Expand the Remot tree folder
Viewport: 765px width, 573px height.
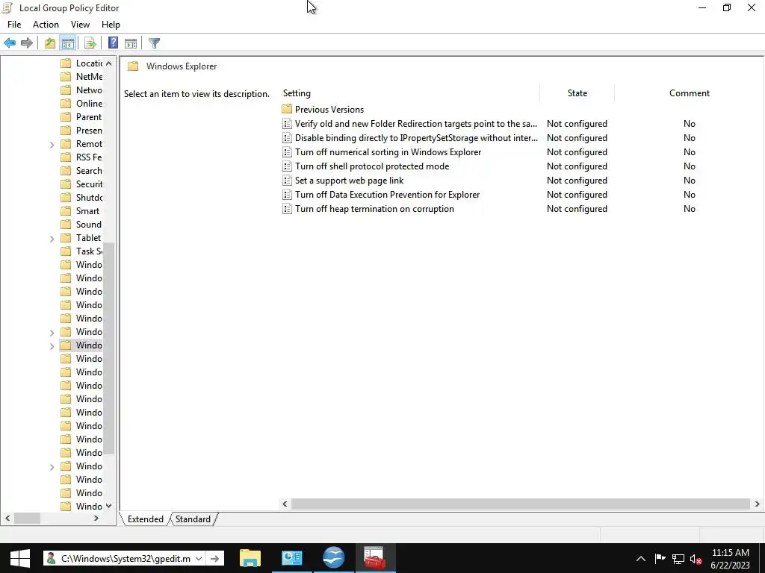tap(52, 145)
